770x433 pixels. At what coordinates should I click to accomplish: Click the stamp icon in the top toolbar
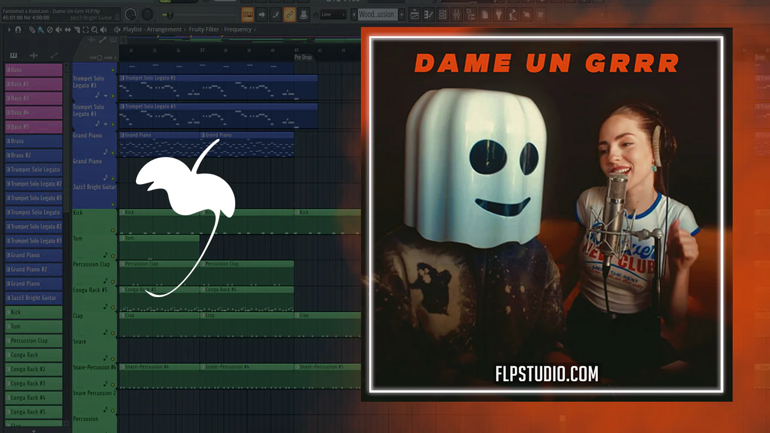304,14
